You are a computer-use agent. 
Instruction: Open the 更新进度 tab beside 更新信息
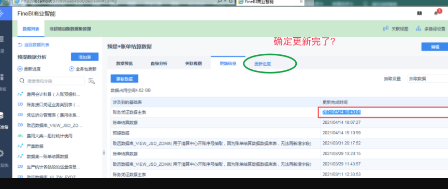tap(263, 64)
